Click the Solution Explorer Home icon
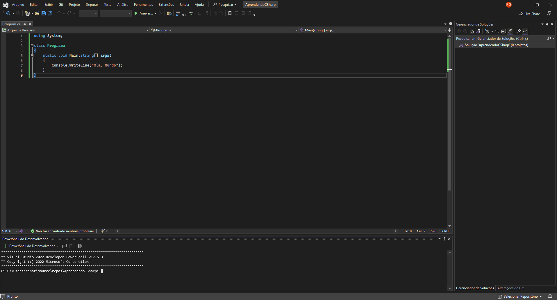 [472, 31]
